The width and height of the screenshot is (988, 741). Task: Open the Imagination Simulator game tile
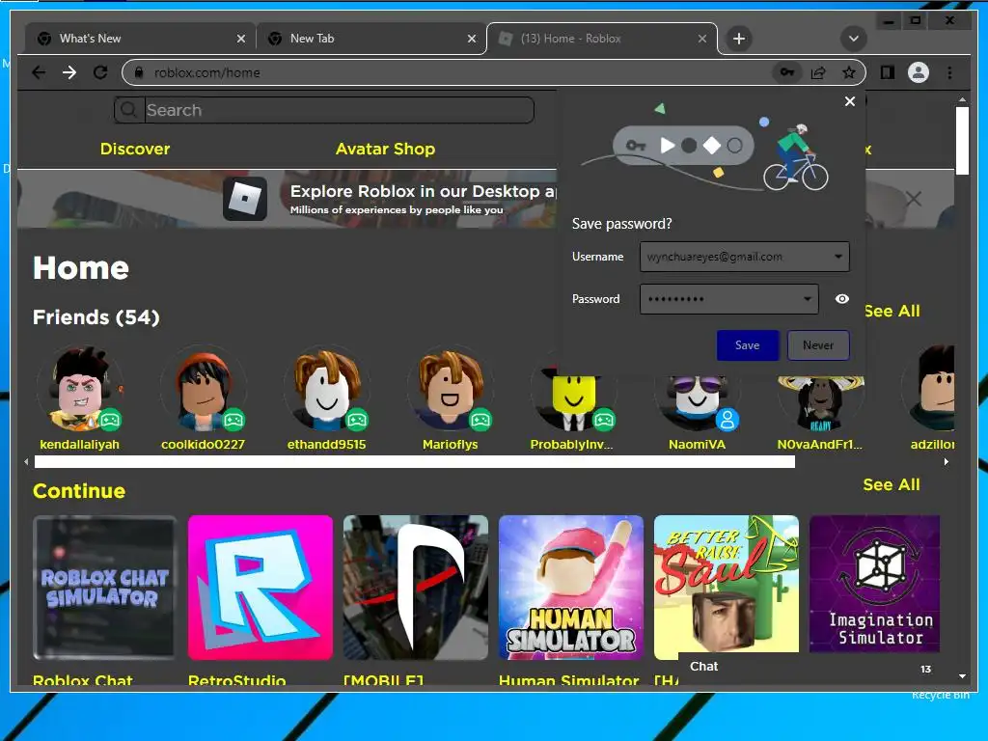coord(874,584)
